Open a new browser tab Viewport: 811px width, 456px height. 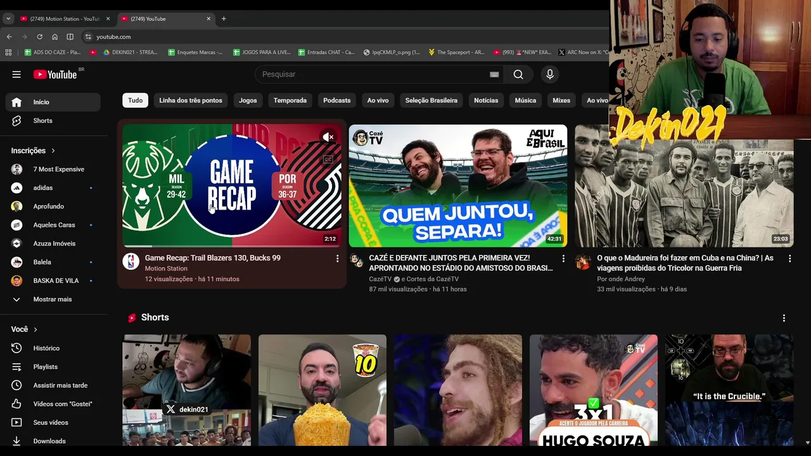[x=224, y=18]
